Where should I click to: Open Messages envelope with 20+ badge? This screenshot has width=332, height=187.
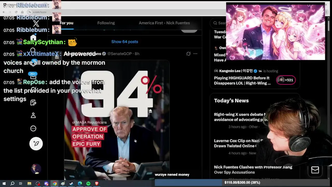pyautogui.click(x=33, y=77)
